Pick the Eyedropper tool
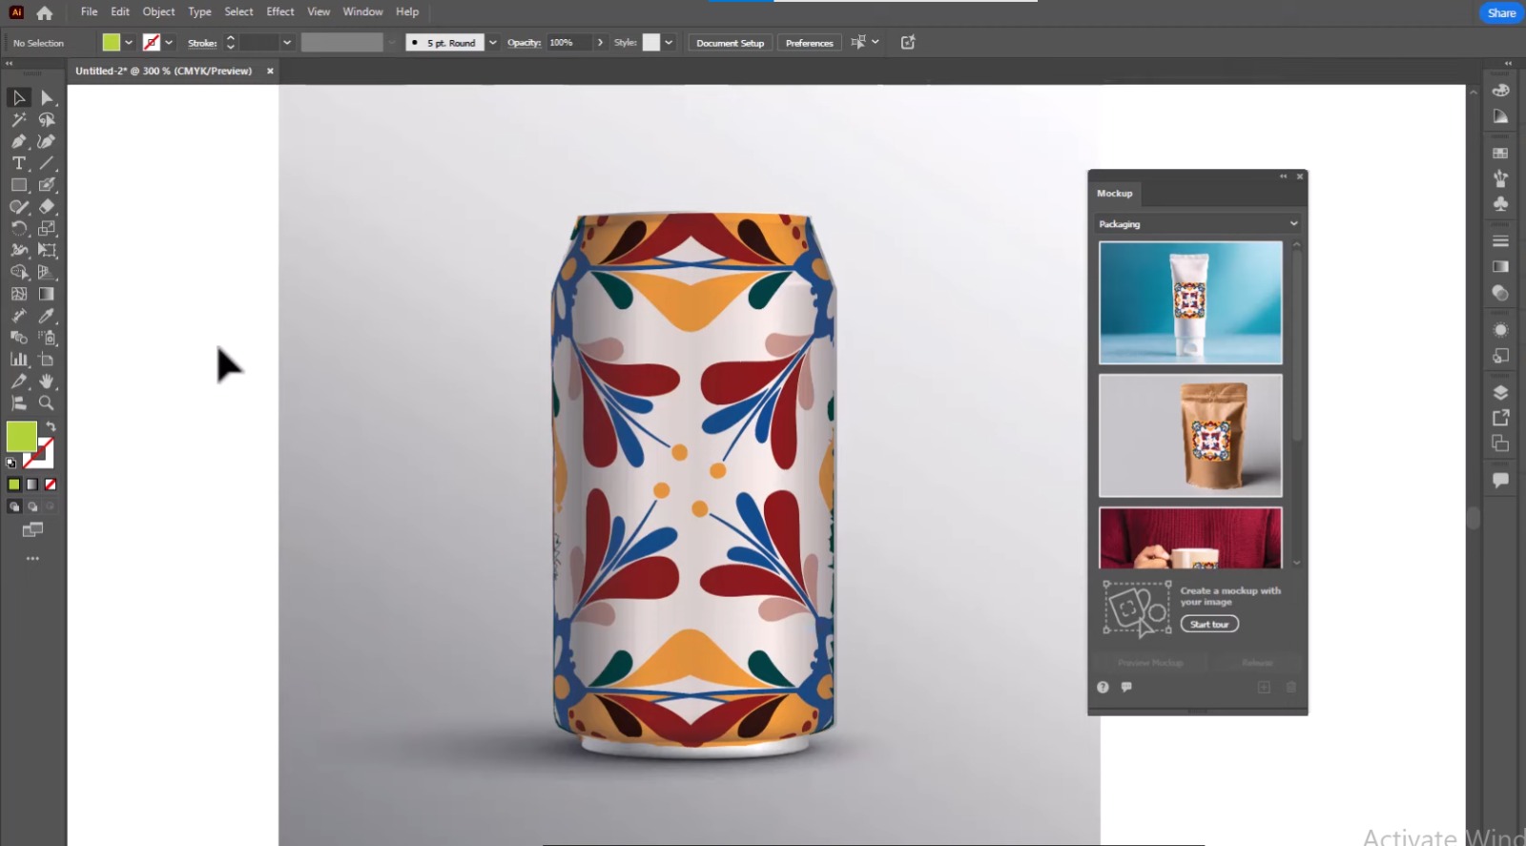The width and height of the screenshot is (1526, 846). point(47,316)
